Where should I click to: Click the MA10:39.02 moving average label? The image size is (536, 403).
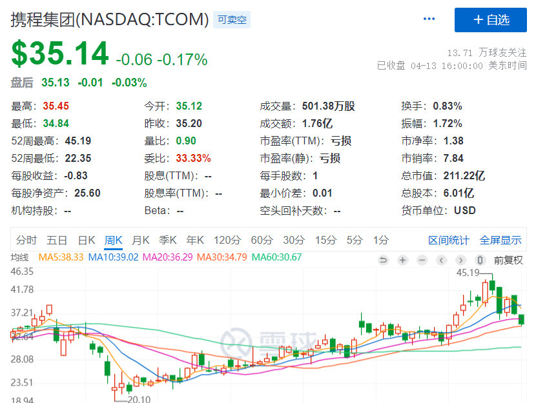[113, 257]
